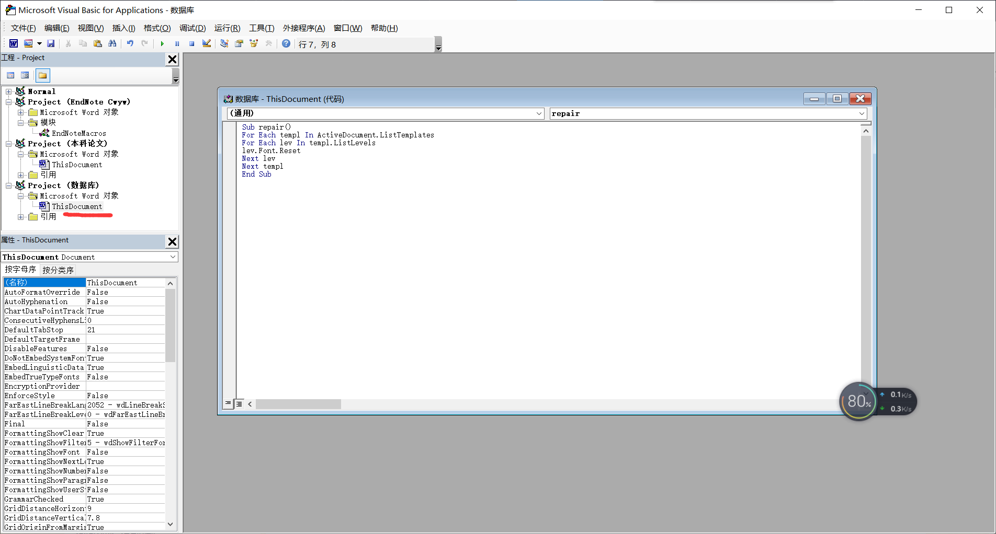This screenshot has width=996, height=534.
Task: Switch to Full Module View button
Action: coord(239,404)
